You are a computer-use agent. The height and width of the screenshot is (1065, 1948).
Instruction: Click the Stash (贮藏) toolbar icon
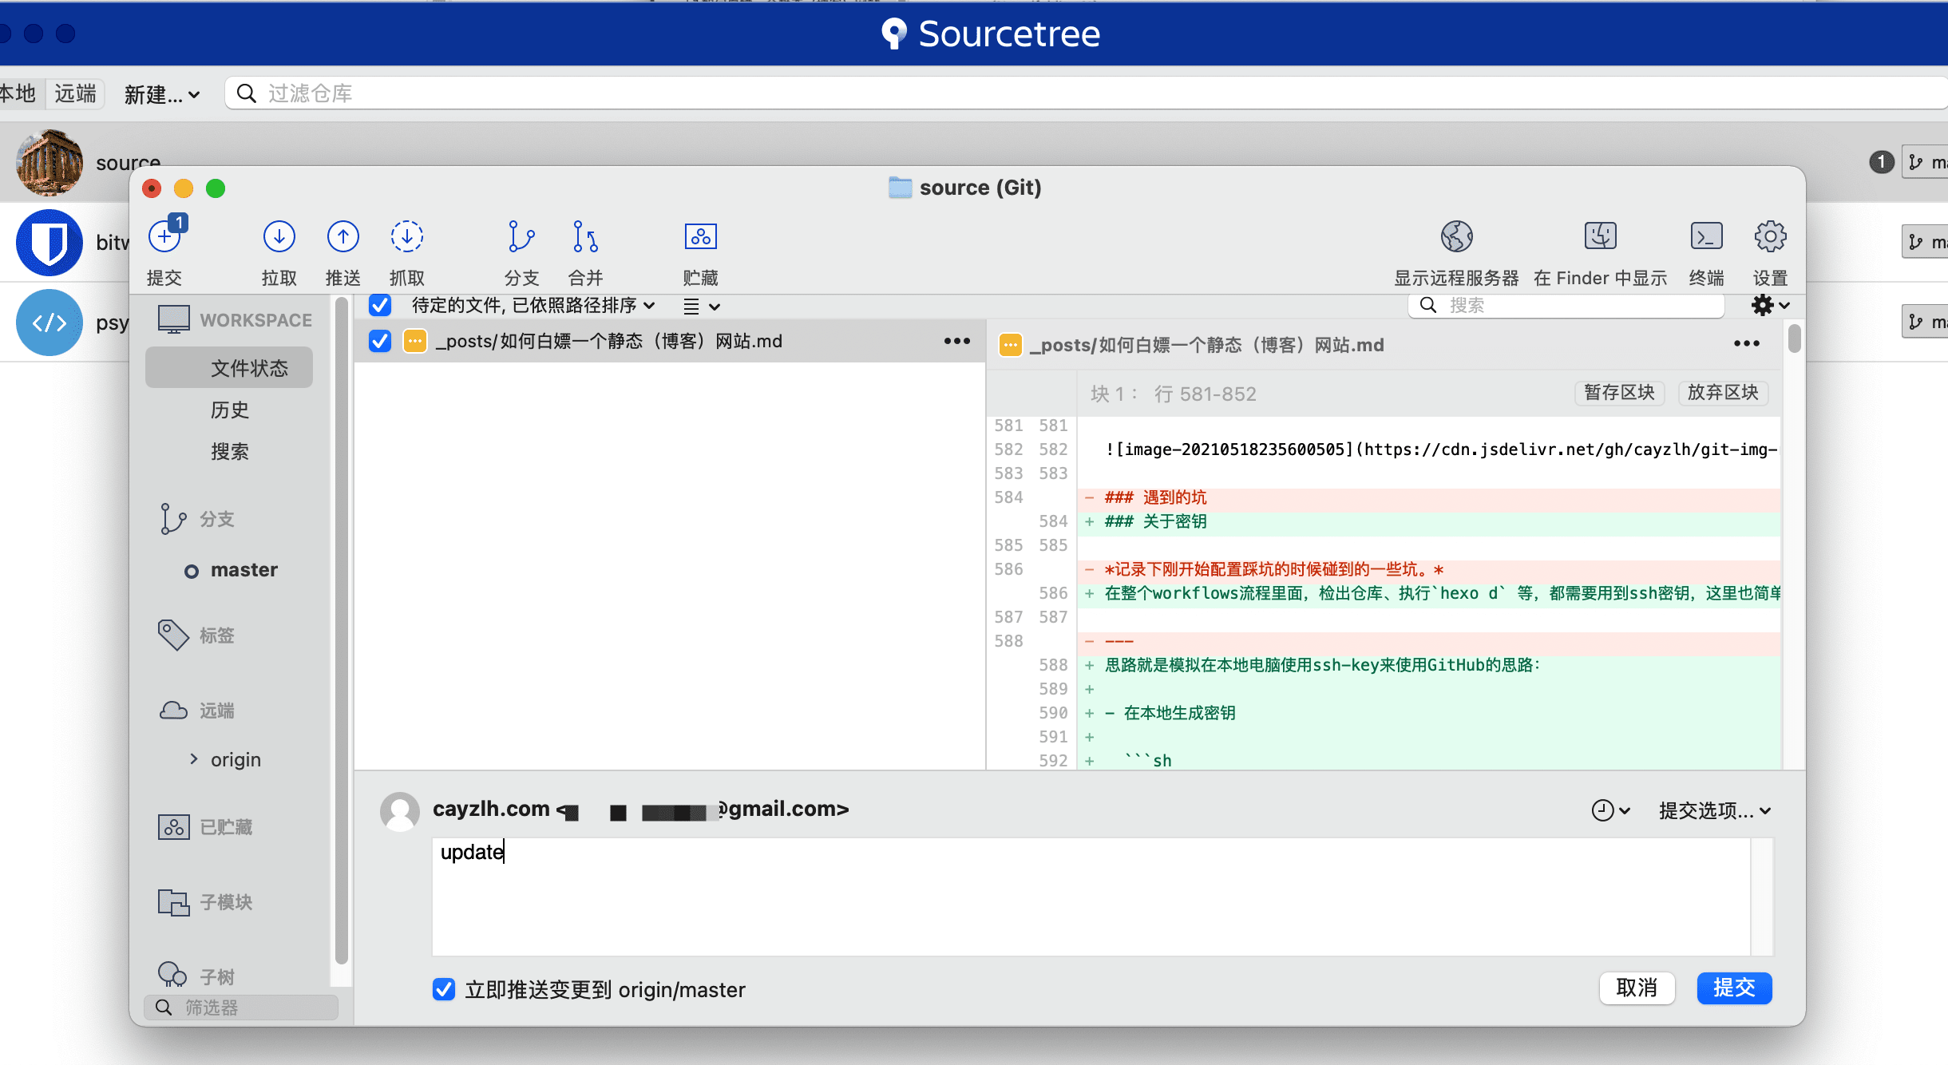tap(700, 237)
